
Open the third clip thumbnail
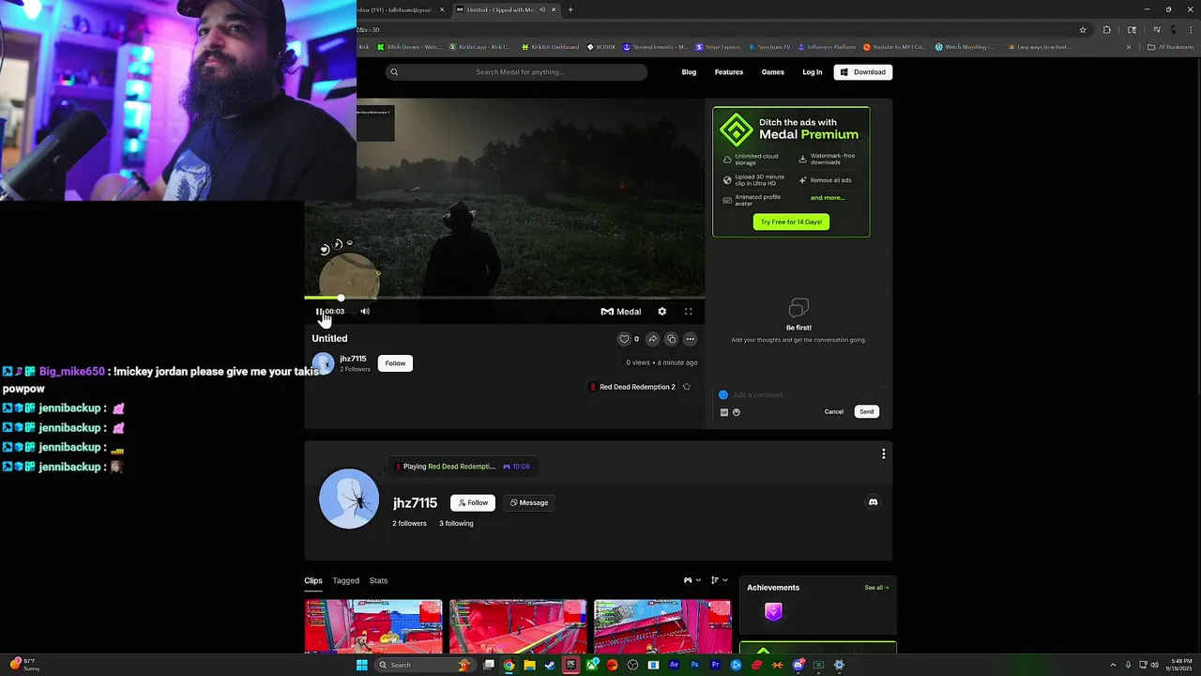click(x=662, y=626)
